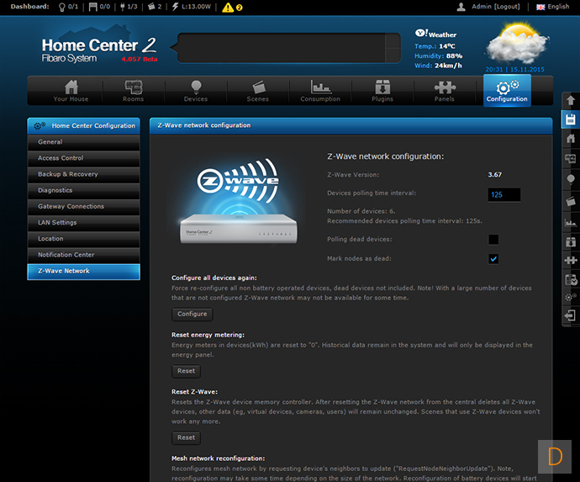Open General settings in sidebar
The height and width of the screenshot is (482, 580).
tap(83, 142)
